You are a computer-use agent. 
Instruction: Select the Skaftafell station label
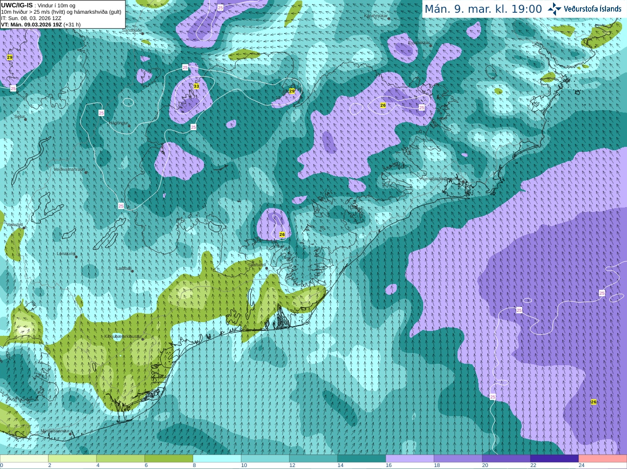tap(256, 265)
